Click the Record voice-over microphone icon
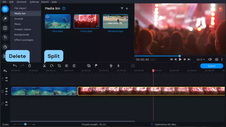The image size is (226, 127). pos(118,66)
